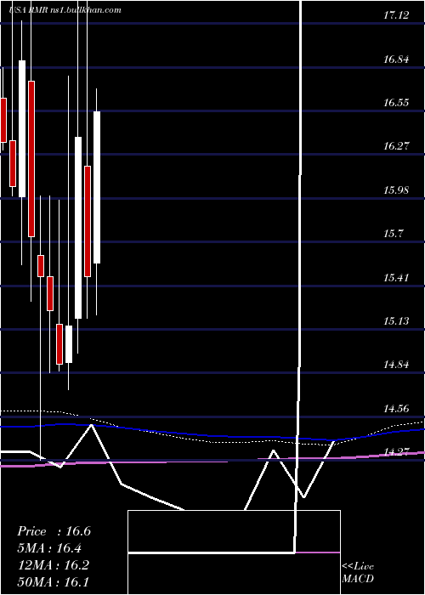
Task: Click the 14.84 price axis label
Action: pyautogui.click(x=396, y=365)
